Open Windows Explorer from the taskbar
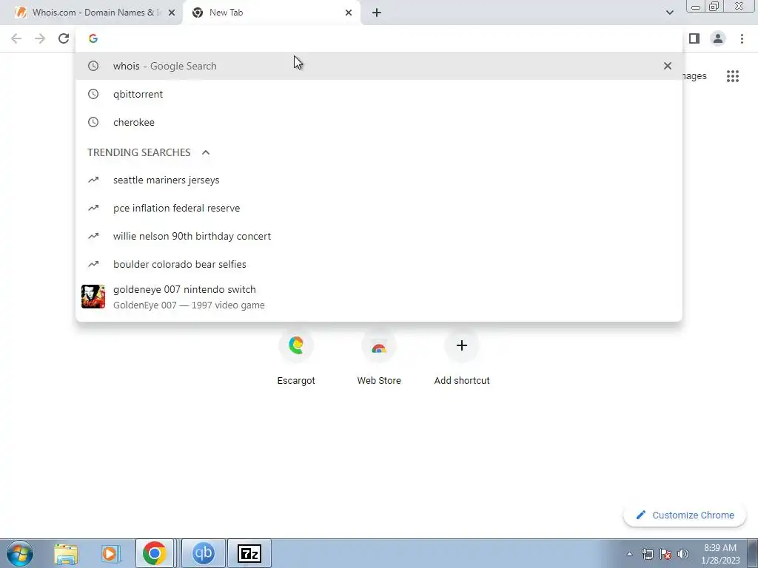Viewport: 758px width, 568px height. (66, 553)
